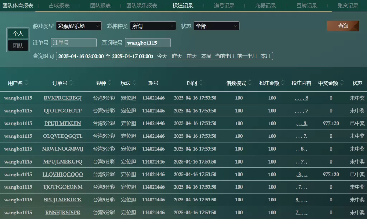Open the 充提记录 tab
367x219 pixels.
click(x=265, y=5)
